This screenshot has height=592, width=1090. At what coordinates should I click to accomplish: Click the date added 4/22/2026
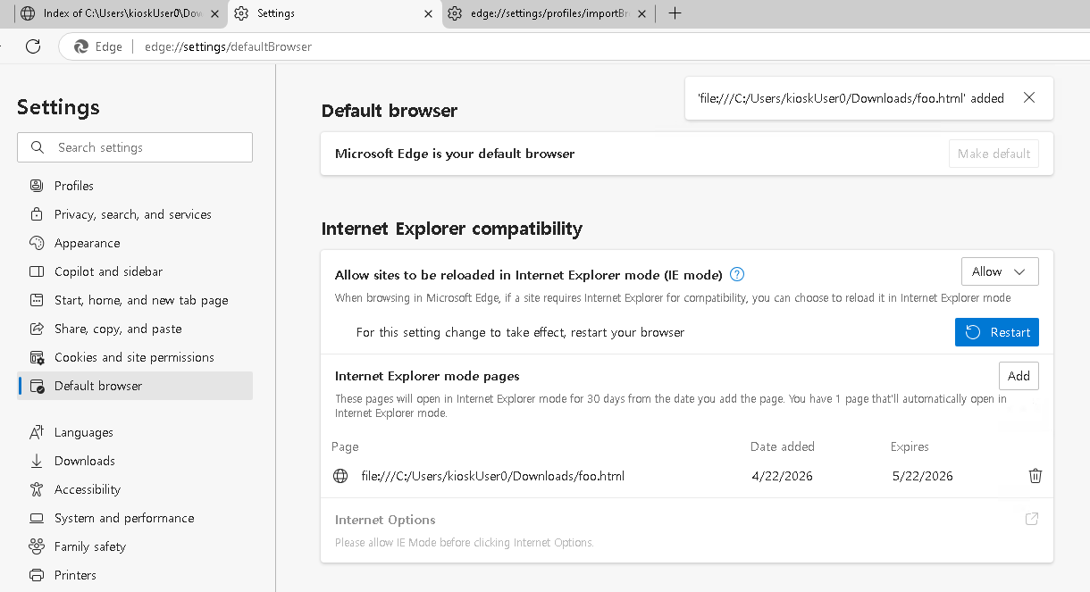(783, 476)
